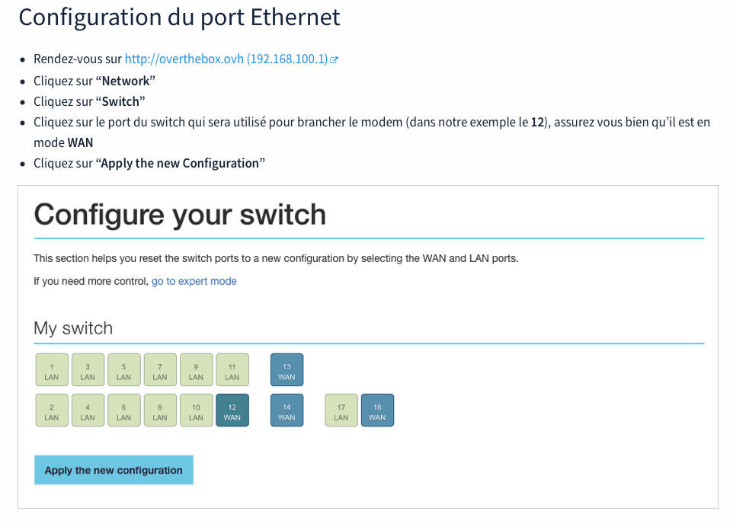Image resolution: width=730 pixels, height=527 pixels.
Task: Select switch port 3
Action: (88, 370)
